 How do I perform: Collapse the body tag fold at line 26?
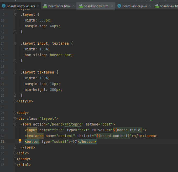coord(15,113)
